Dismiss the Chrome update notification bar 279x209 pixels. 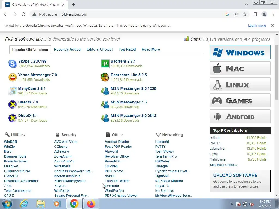pos(272,25)
